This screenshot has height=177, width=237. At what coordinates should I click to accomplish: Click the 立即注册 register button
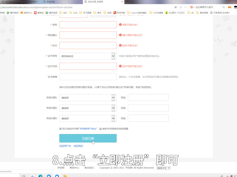(87, 138)
